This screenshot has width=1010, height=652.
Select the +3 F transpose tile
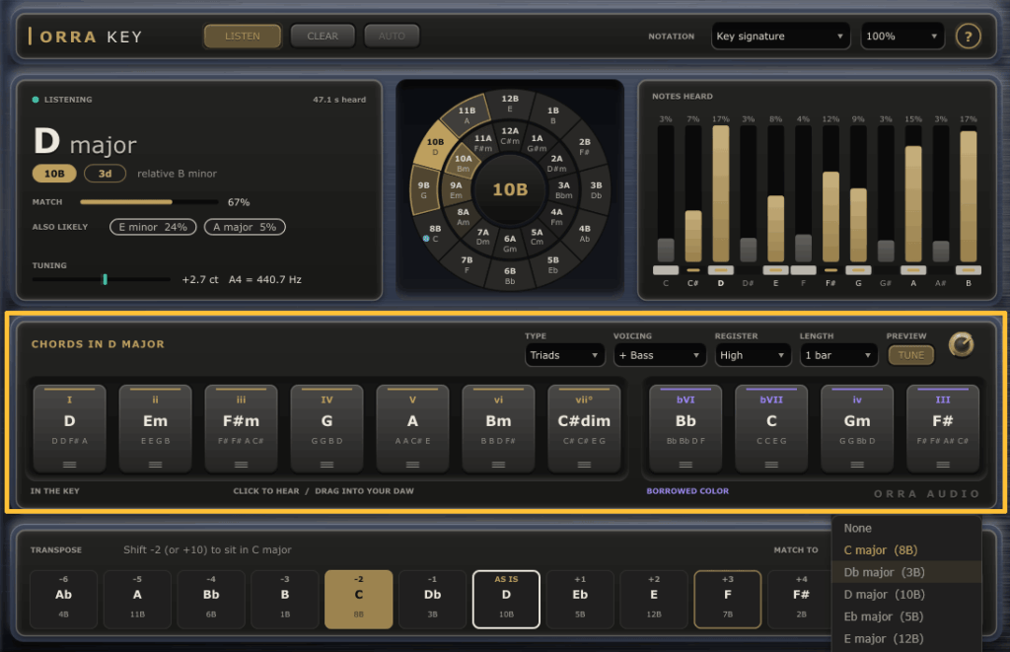(x=727, y=599)
